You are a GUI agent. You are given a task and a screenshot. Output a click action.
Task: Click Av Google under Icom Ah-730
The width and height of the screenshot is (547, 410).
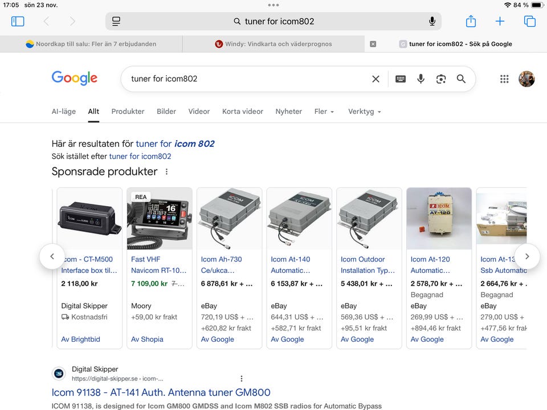(217, 339)
